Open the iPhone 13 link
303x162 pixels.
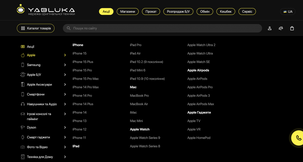pyautogui.click(x=79, y=121)
